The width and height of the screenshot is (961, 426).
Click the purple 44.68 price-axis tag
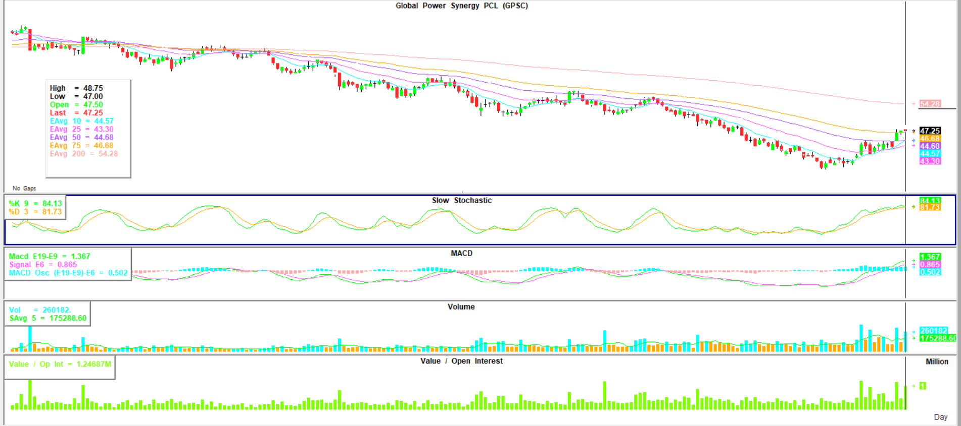coord(930,146)
